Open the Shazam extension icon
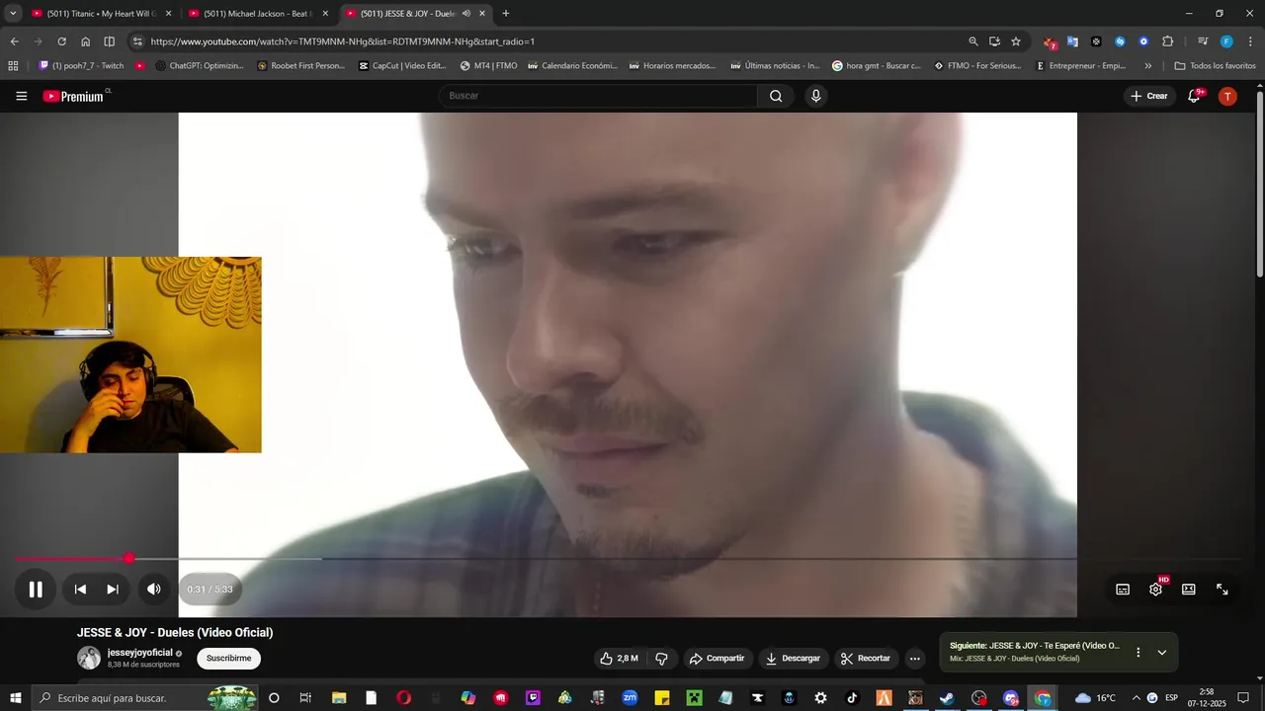 [1120, 41]
